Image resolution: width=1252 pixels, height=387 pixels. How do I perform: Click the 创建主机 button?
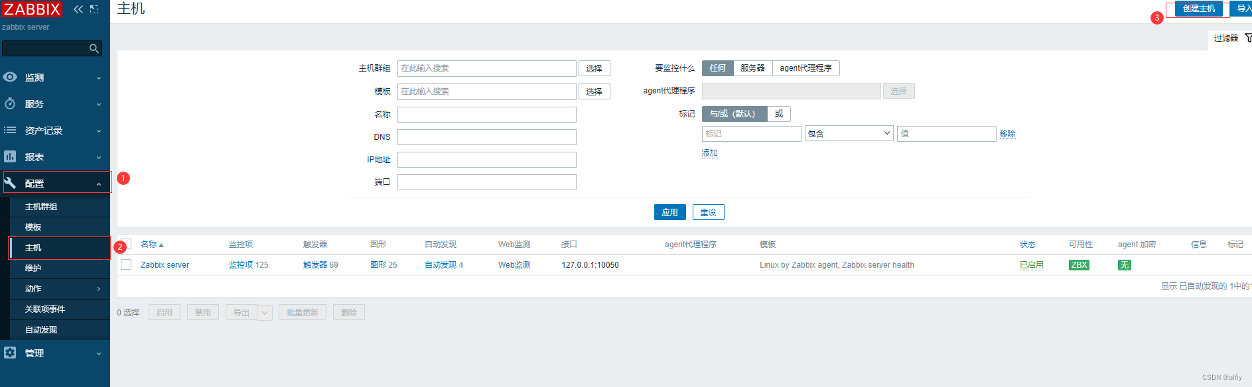[1199, 9]
